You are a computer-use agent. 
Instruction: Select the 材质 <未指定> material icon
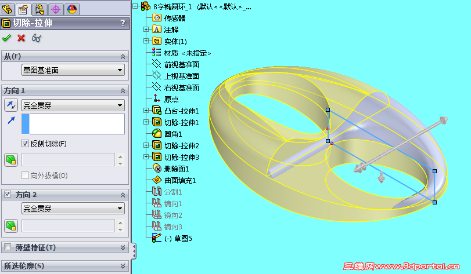156,52
